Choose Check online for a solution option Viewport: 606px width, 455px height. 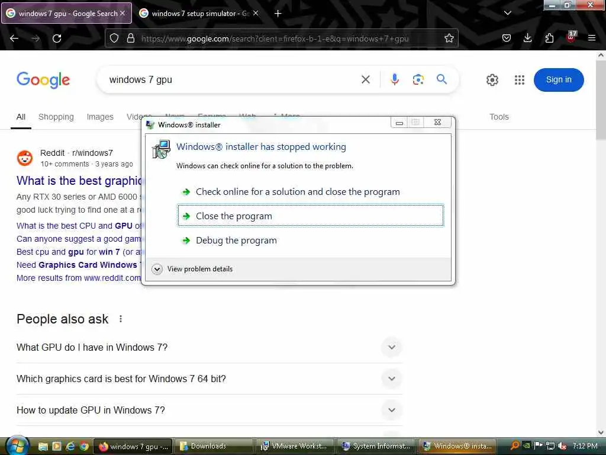[x=310, y=192]
